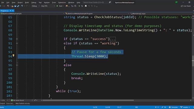Click the increase indent toolbar icon
The width and height of the screenshot is (194, 109).
coord(82,6)
